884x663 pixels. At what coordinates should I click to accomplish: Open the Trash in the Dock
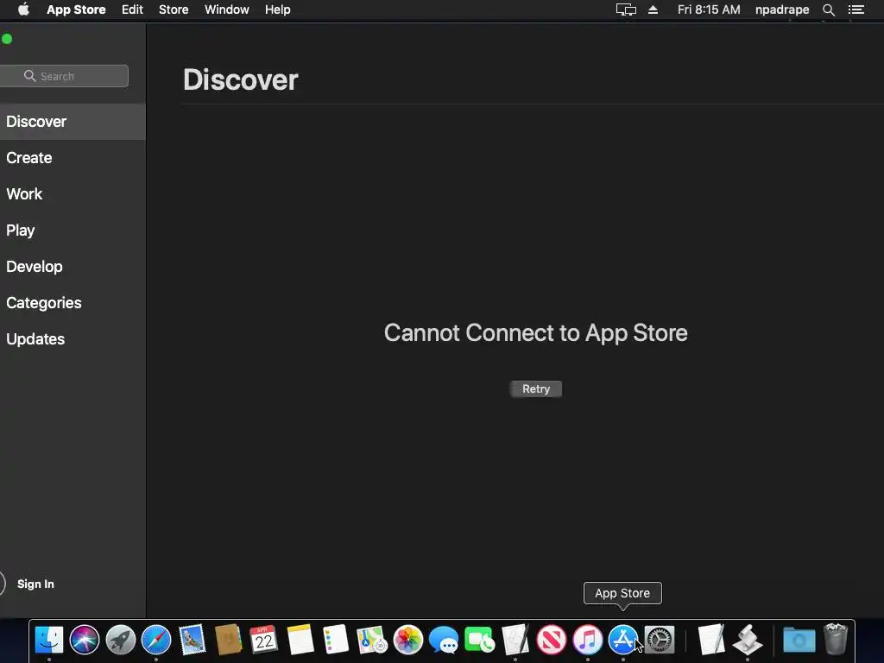[x=836, y=640]
